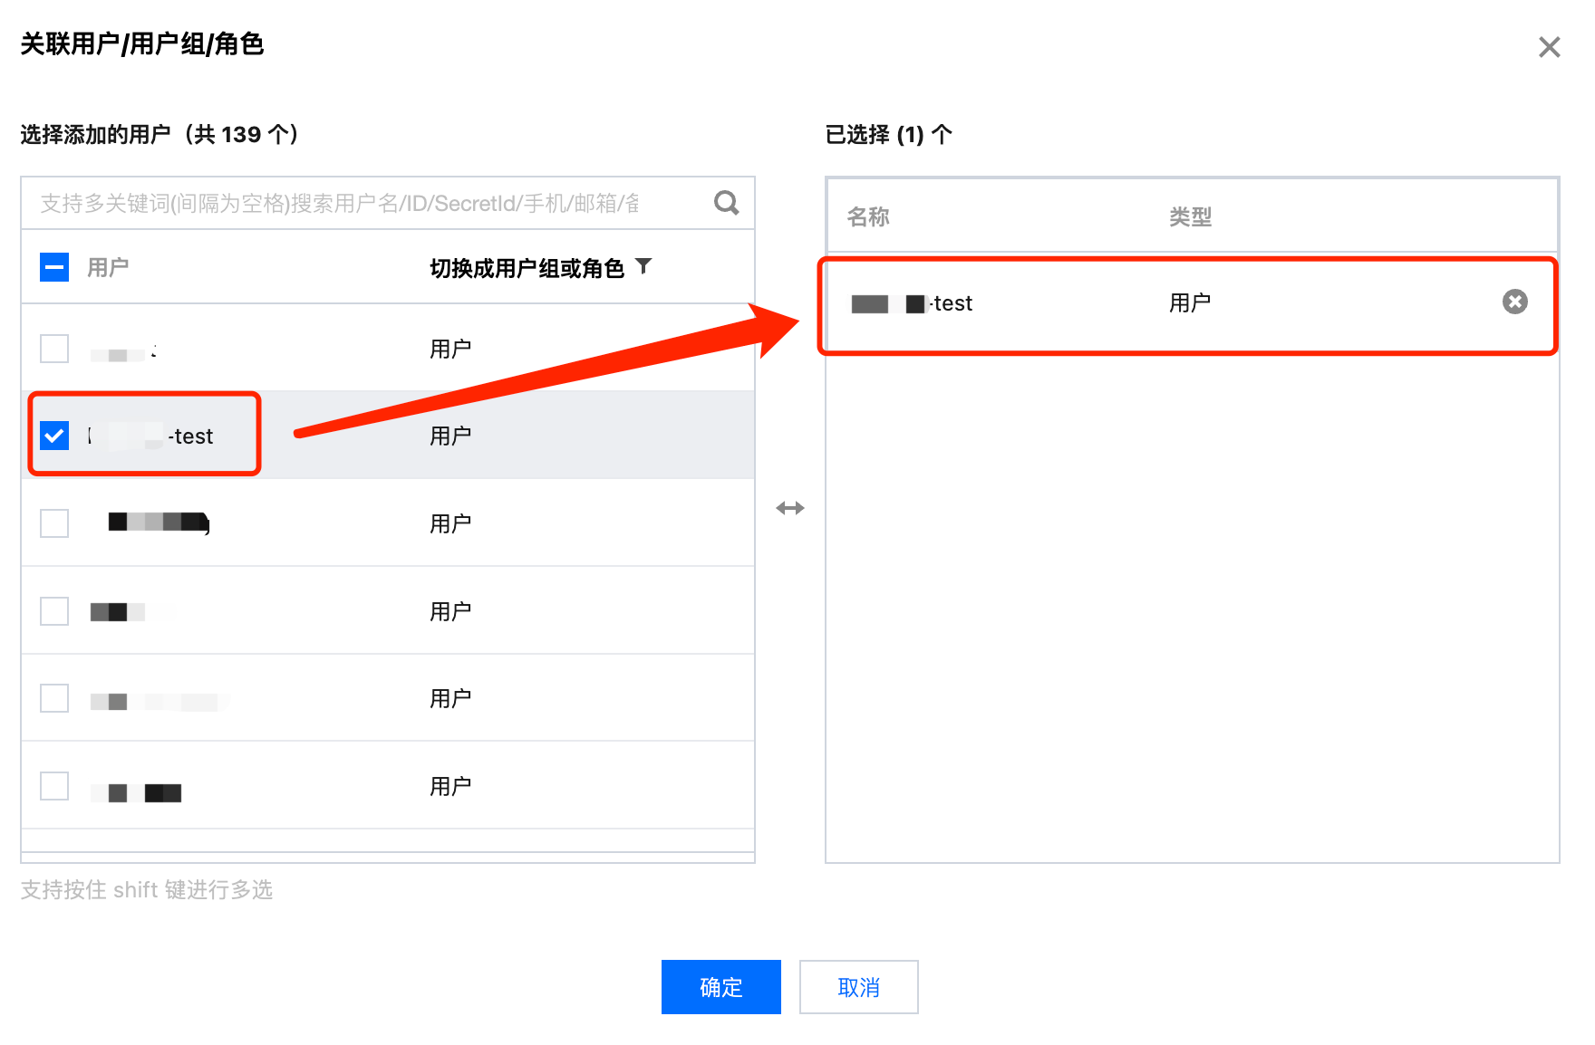The width and height of the screenshot is (1595, 1045).
Task: Check the fourth user row checkbox
Action: [x=54, y=611]
